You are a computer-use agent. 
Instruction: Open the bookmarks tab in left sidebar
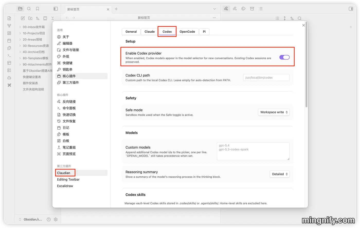38,9
